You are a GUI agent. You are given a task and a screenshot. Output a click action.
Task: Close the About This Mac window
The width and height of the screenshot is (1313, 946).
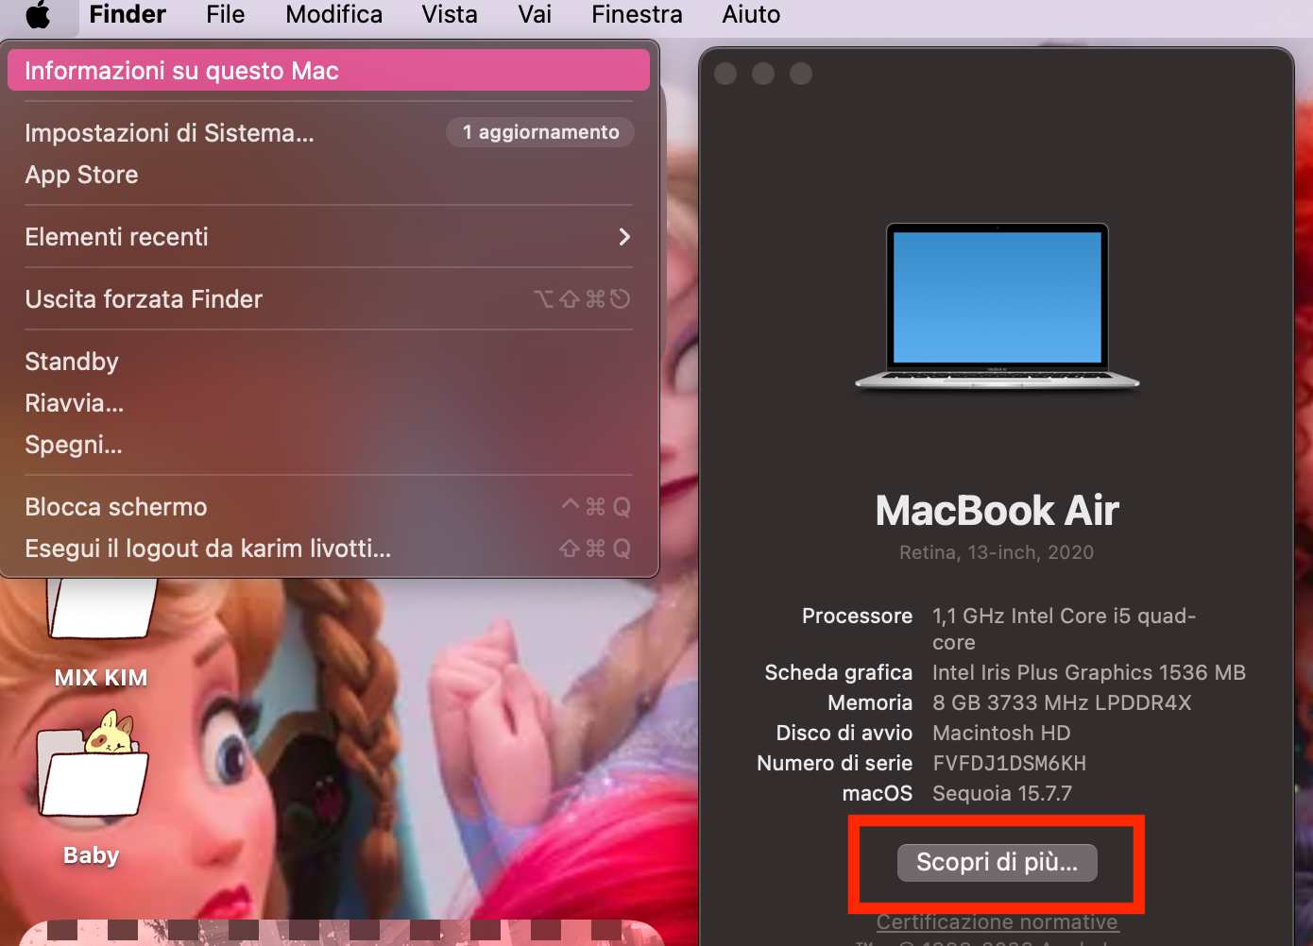(x=725, y=74)
